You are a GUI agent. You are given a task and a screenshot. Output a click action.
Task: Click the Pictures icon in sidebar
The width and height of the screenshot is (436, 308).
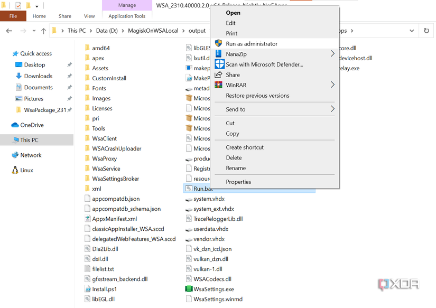[x=18, y=98]
